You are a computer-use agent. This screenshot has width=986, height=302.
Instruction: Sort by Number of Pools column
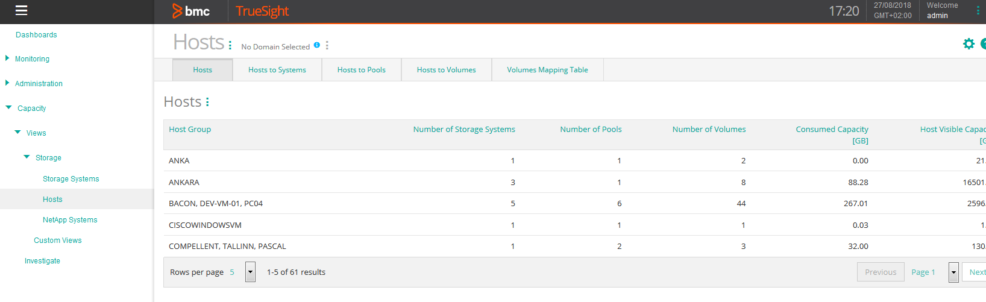coord(591,129)
